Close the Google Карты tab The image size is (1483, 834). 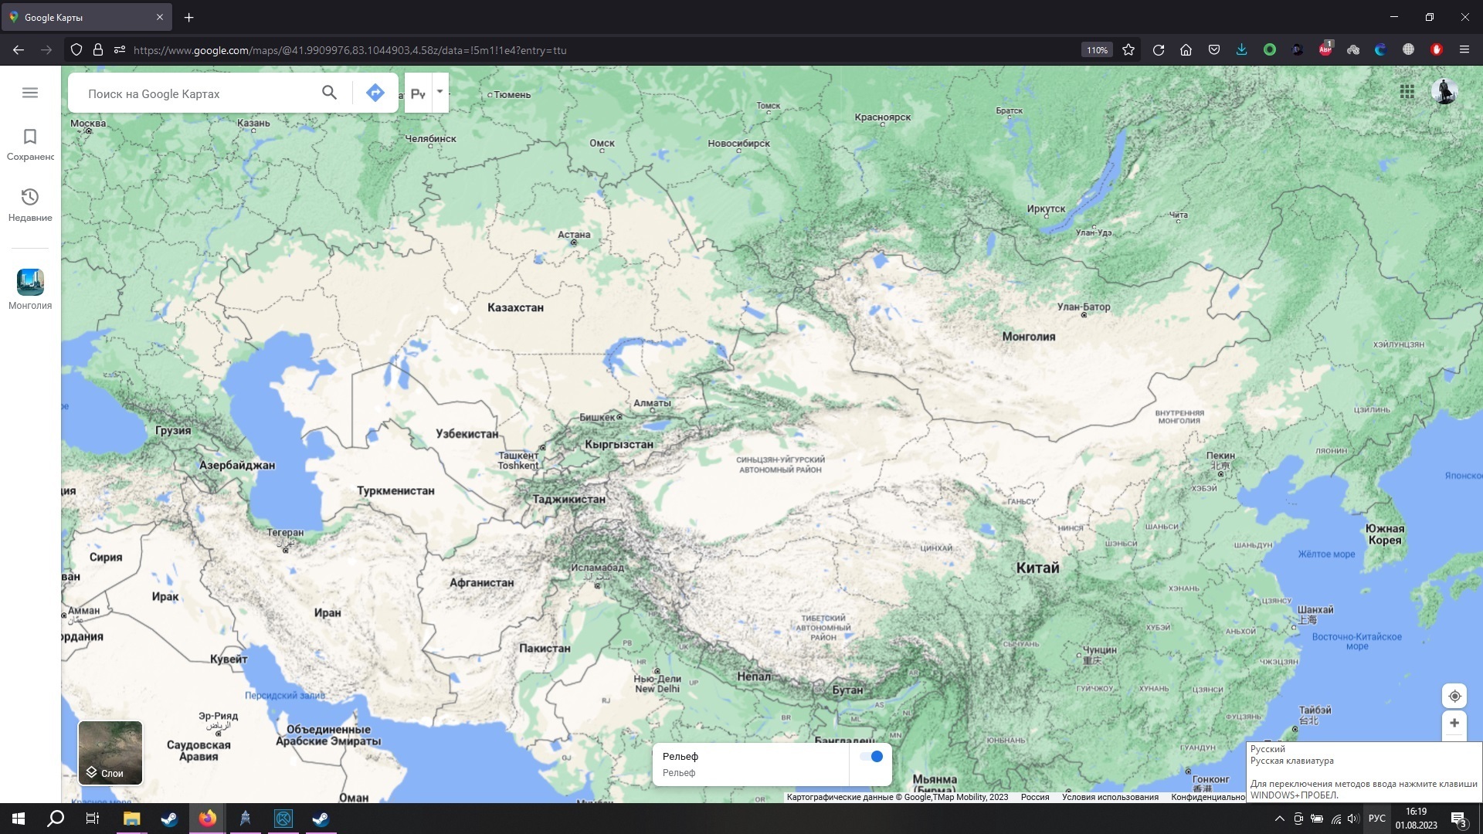[160, 17]
